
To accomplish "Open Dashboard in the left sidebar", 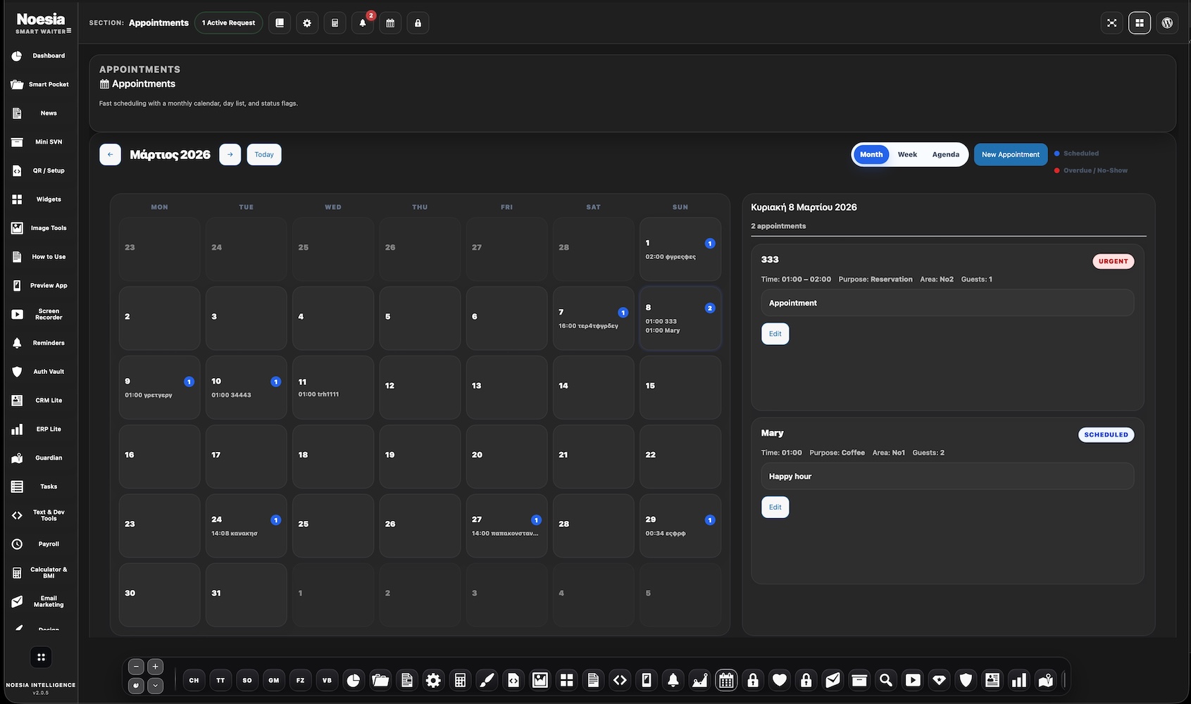I will [x=39, y=56].
